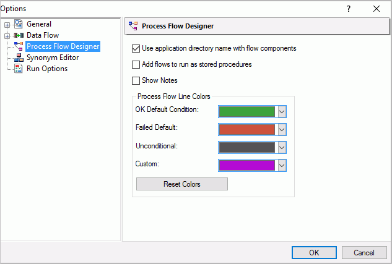Screen dimensions: 392x264
Task: Click the Process Flow Designer header title
Action: 178,26
